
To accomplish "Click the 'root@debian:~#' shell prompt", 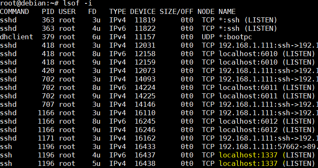I will click(29, 3).
